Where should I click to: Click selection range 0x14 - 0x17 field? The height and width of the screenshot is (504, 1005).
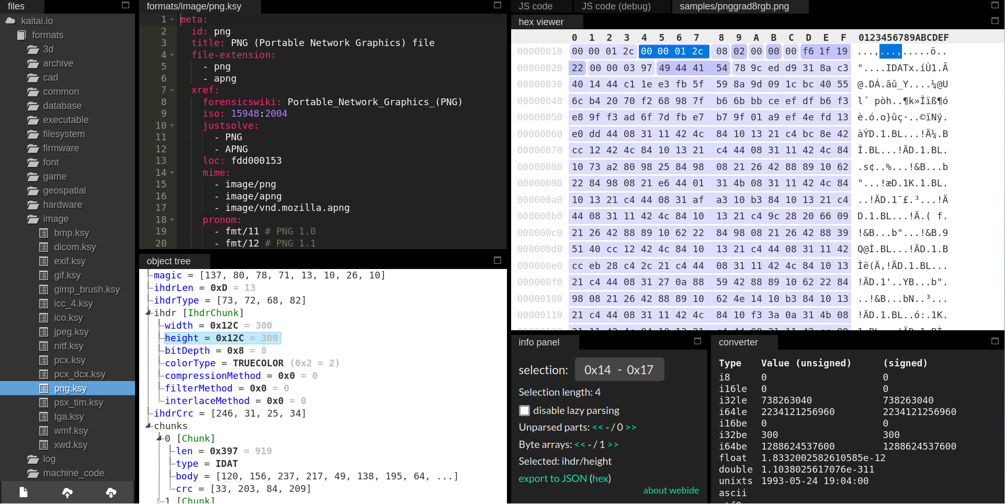(619, 369)
